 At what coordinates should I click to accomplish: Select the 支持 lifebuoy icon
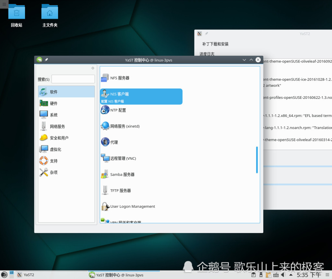pyautogui.click(x=44, y=161)
